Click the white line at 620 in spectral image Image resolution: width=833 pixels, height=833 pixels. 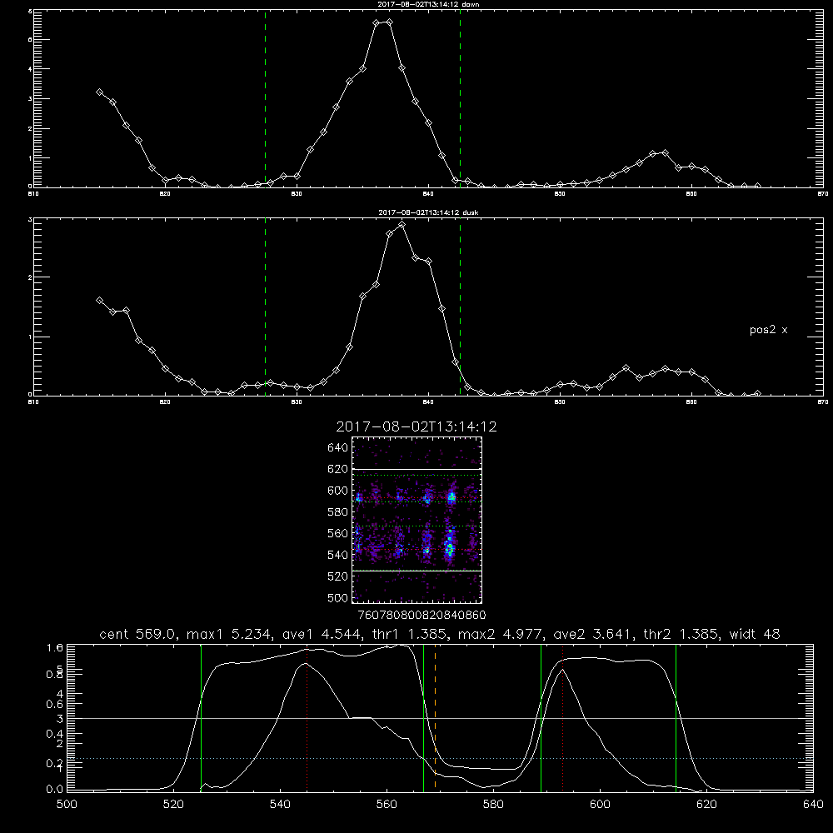click(417, 469)
